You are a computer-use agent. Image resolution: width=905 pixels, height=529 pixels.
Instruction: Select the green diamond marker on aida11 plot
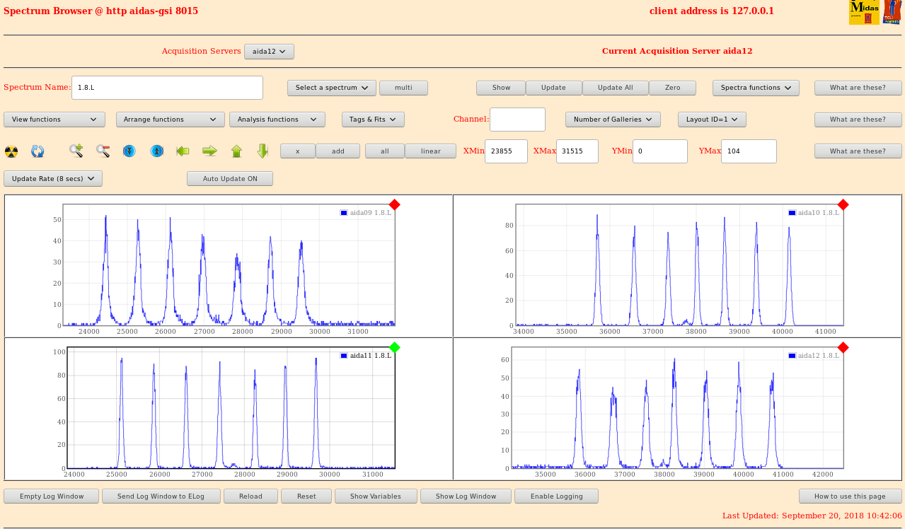395,347
